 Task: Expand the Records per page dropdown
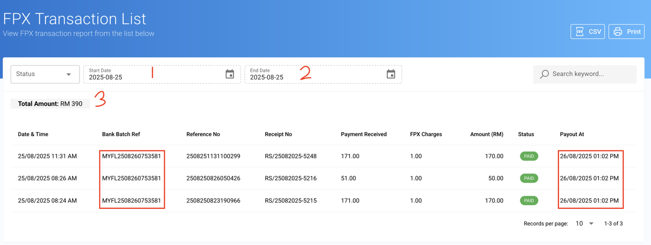coord(585,224)
